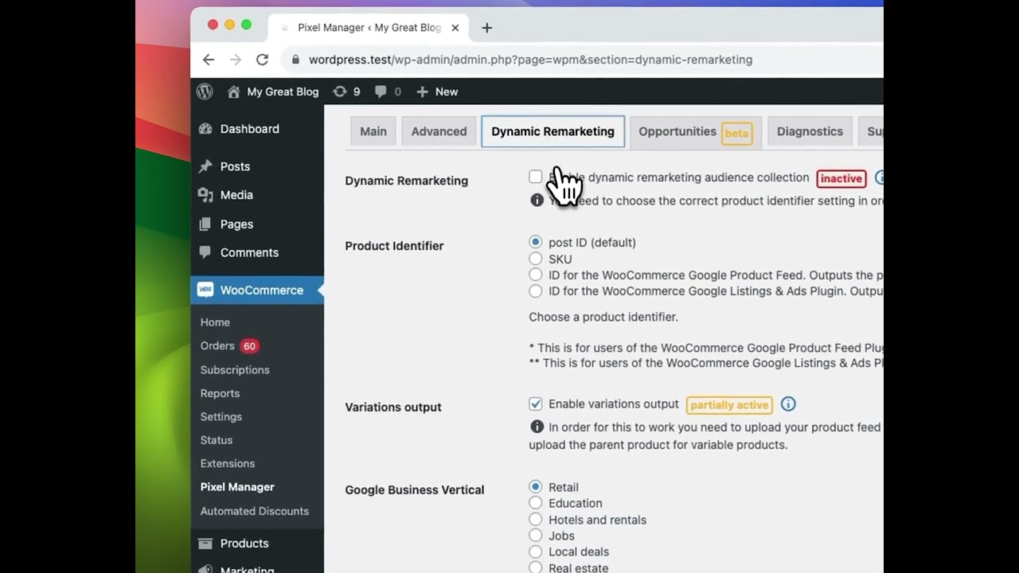The height and width of the screenshot is (573, 1019).
Task: Reload the page with the refresh icon
Action: pos(262,60)
